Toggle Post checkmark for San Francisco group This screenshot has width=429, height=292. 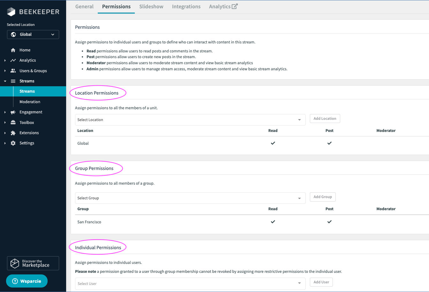coord(329,222)
